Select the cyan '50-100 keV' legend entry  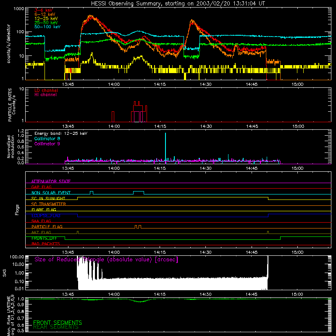click(47, 27)
